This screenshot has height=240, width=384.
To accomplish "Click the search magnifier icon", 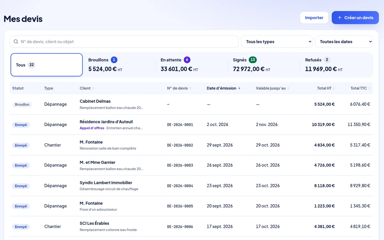I will coord(16,42).
